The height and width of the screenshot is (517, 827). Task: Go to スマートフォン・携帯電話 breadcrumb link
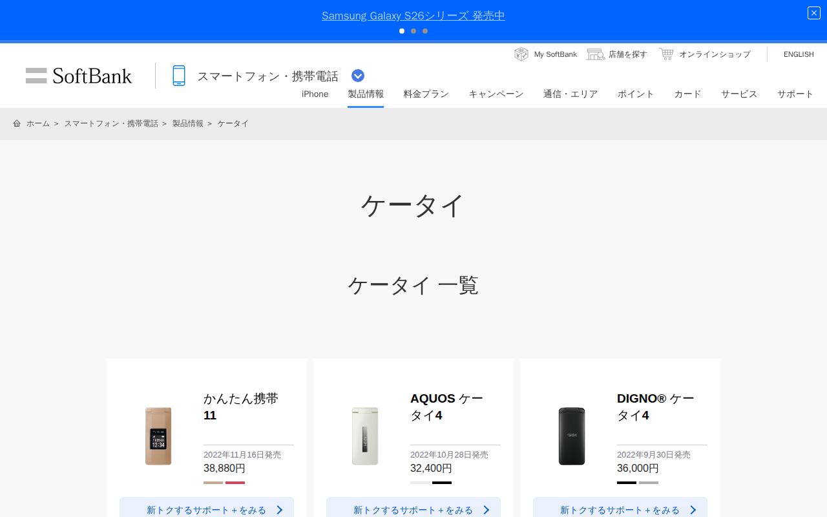111,123
